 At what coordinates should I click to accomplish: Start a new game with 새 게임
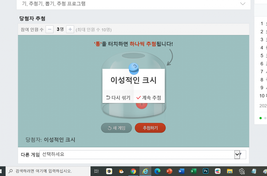click(116, 128)
